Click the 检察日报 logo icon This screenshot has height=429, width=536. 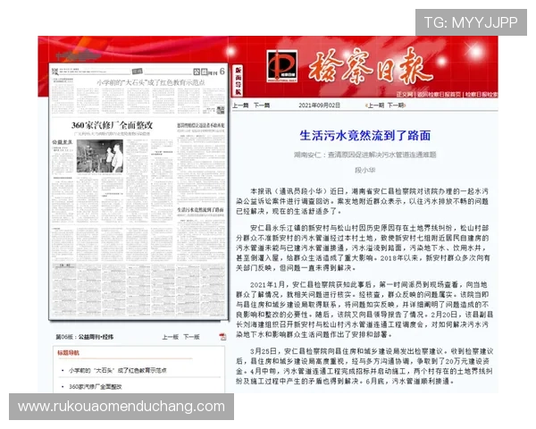[281, 66]
